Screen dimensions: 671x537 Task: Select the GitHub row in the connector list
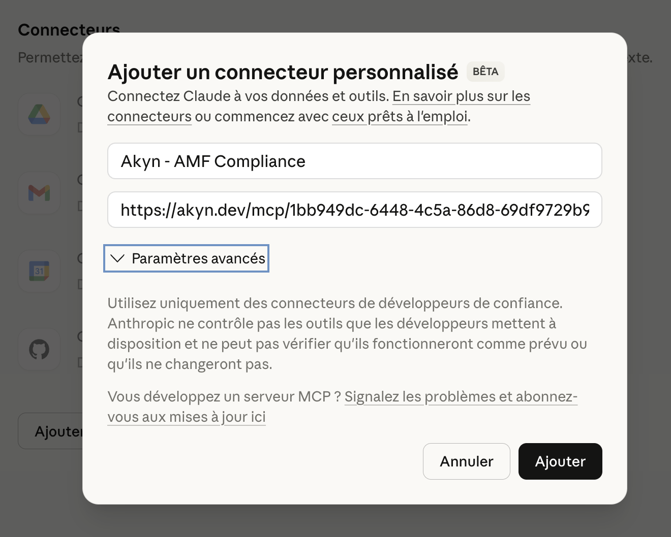coord(51,349)
